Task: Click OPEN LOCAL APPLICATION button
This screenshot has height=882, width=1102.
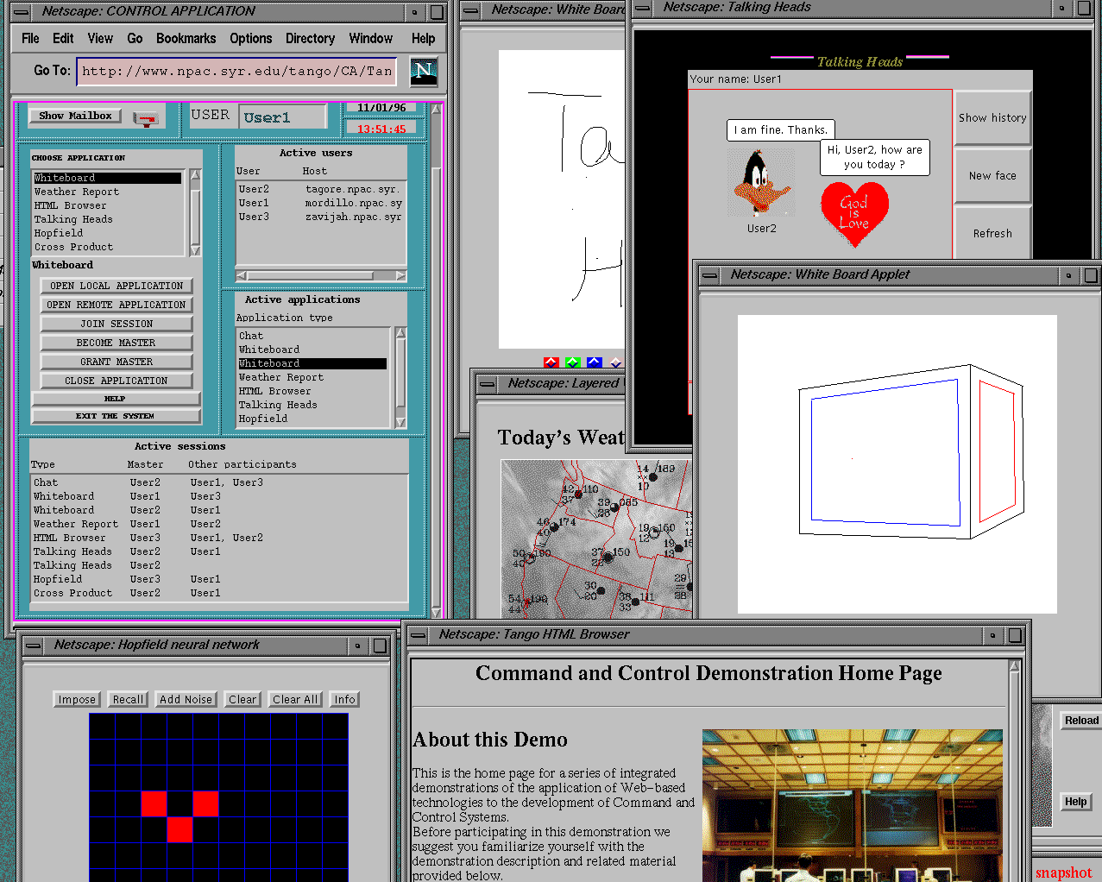Action: click(x=116, y=286)
